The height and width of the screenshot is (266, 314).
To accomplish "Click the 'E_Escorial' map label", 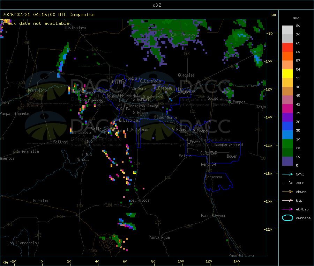I will pos(129,120).
